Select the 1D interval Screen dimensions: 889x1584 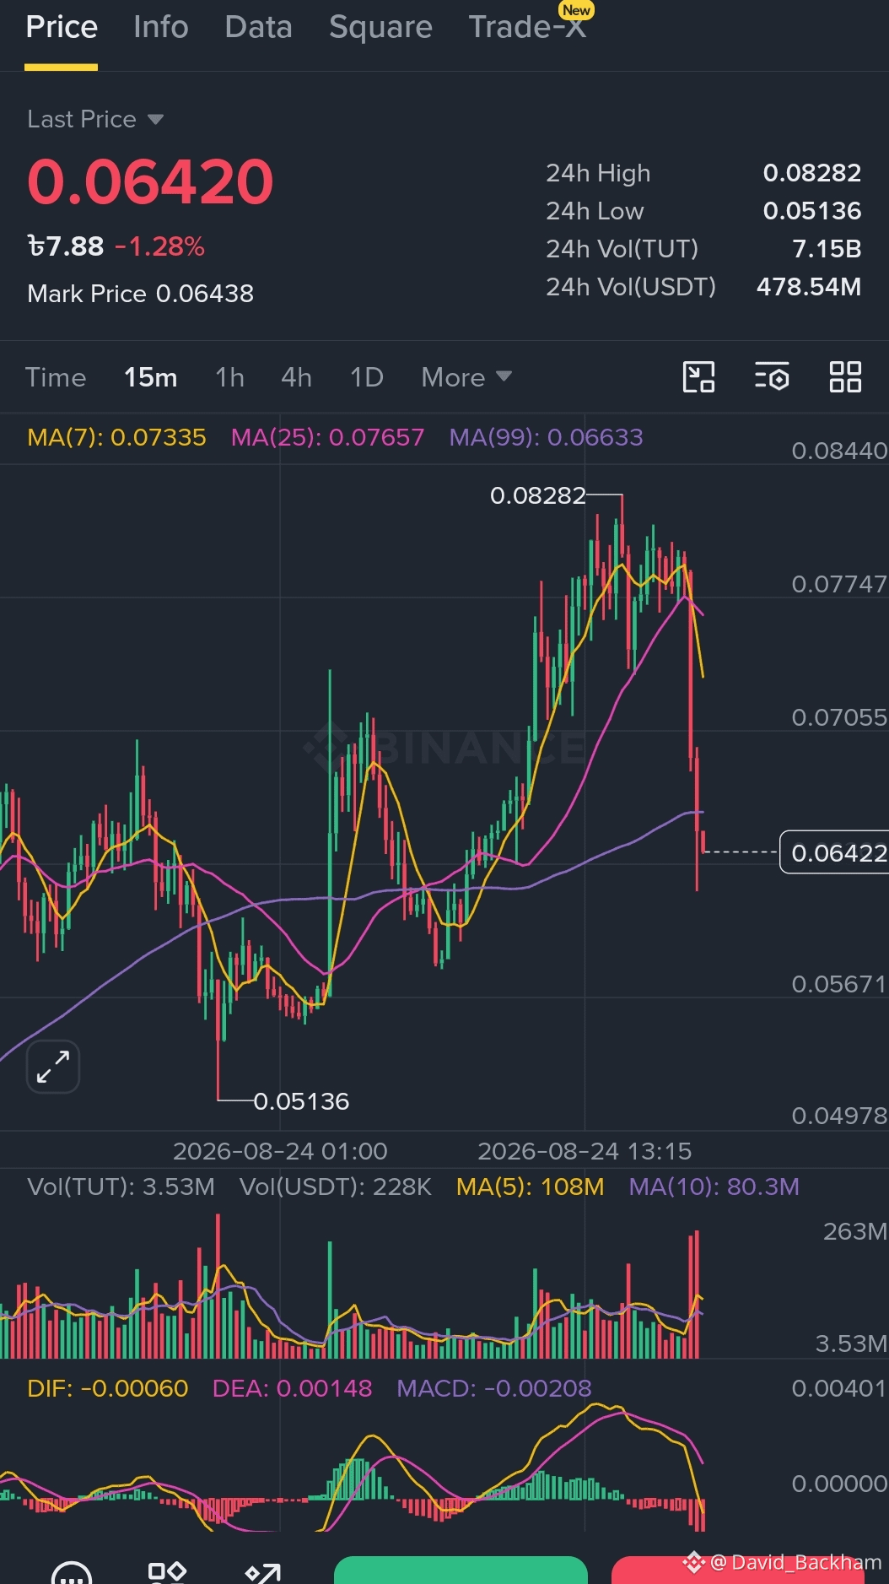point(366,377)
